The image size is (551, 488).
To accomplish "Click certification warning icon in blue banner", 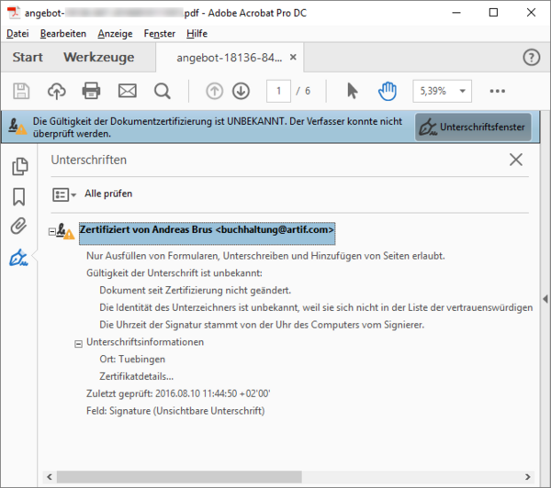I will point(17,127).
